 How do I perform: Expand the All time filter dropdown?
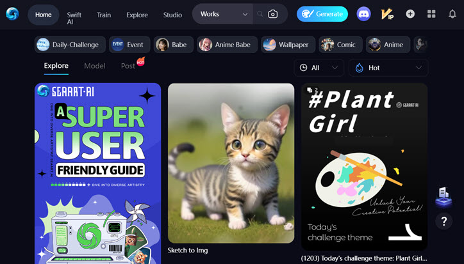[x=319, y=68]
